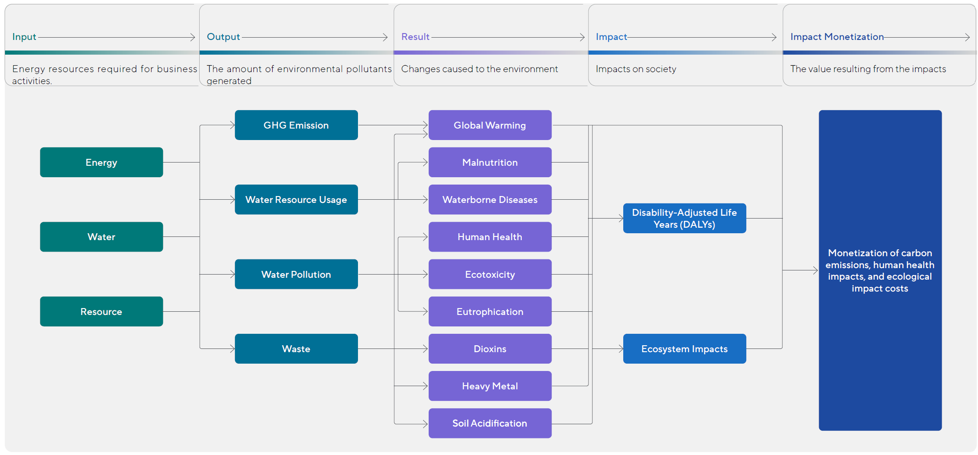
Task: Click the Heavy Metal box
Action: (x=490, y=386)
